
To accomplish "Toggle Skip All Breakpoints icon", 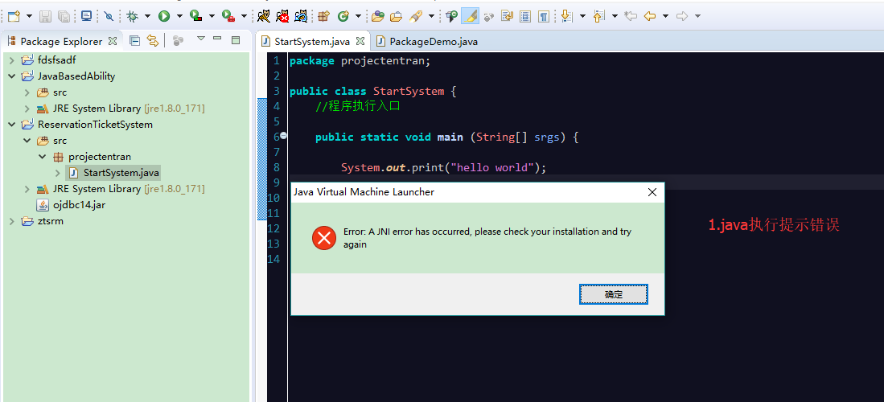I will 109,16.
